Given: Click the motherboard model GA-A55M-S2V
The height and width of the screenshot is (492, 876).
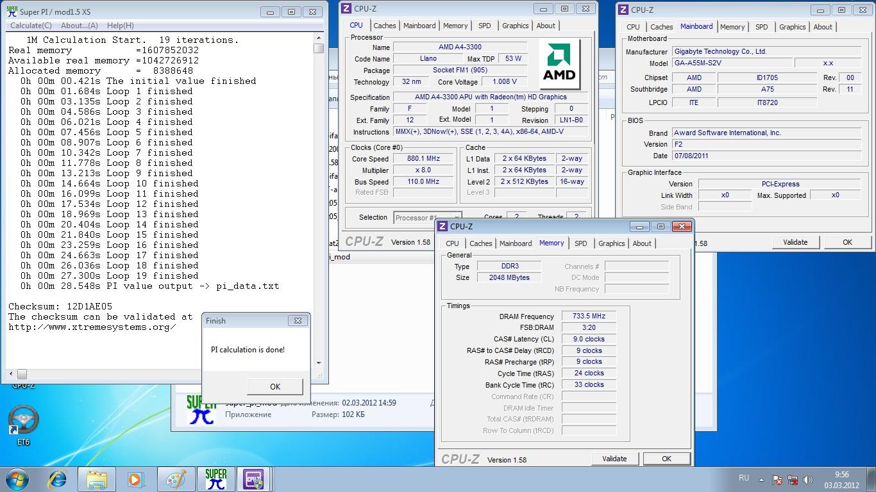Looking at the screenshot, I should click(x=731, y=63).
